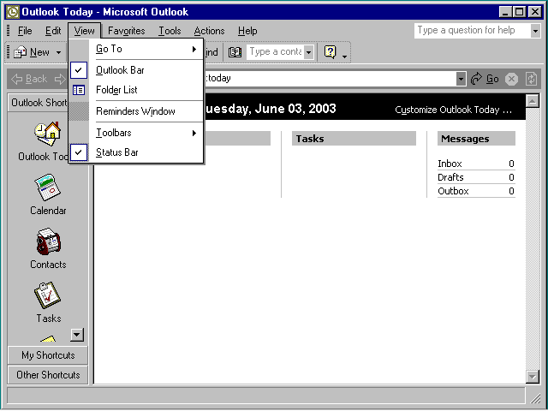This screenshot has width=548, height=411.
Task: Open the Outbox messages link
Action: point(453,191)
